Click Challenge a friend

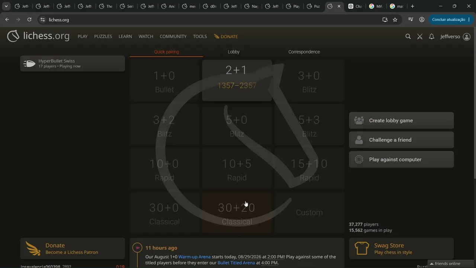click(401, 140)
